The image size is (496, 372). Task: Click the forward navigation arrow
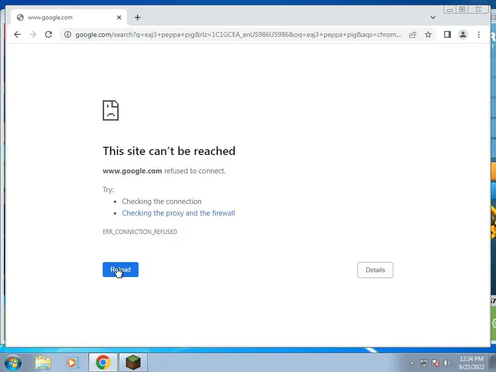(x=33, y=34)
